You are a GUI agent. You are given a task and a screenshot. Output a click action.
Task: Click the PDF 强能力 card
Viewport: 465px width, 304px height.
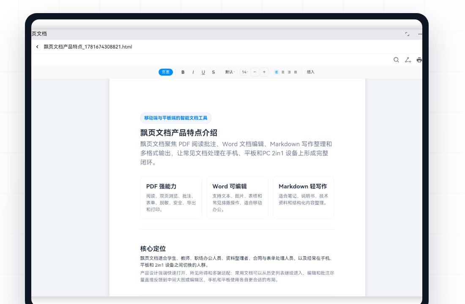tap(171, 198)
